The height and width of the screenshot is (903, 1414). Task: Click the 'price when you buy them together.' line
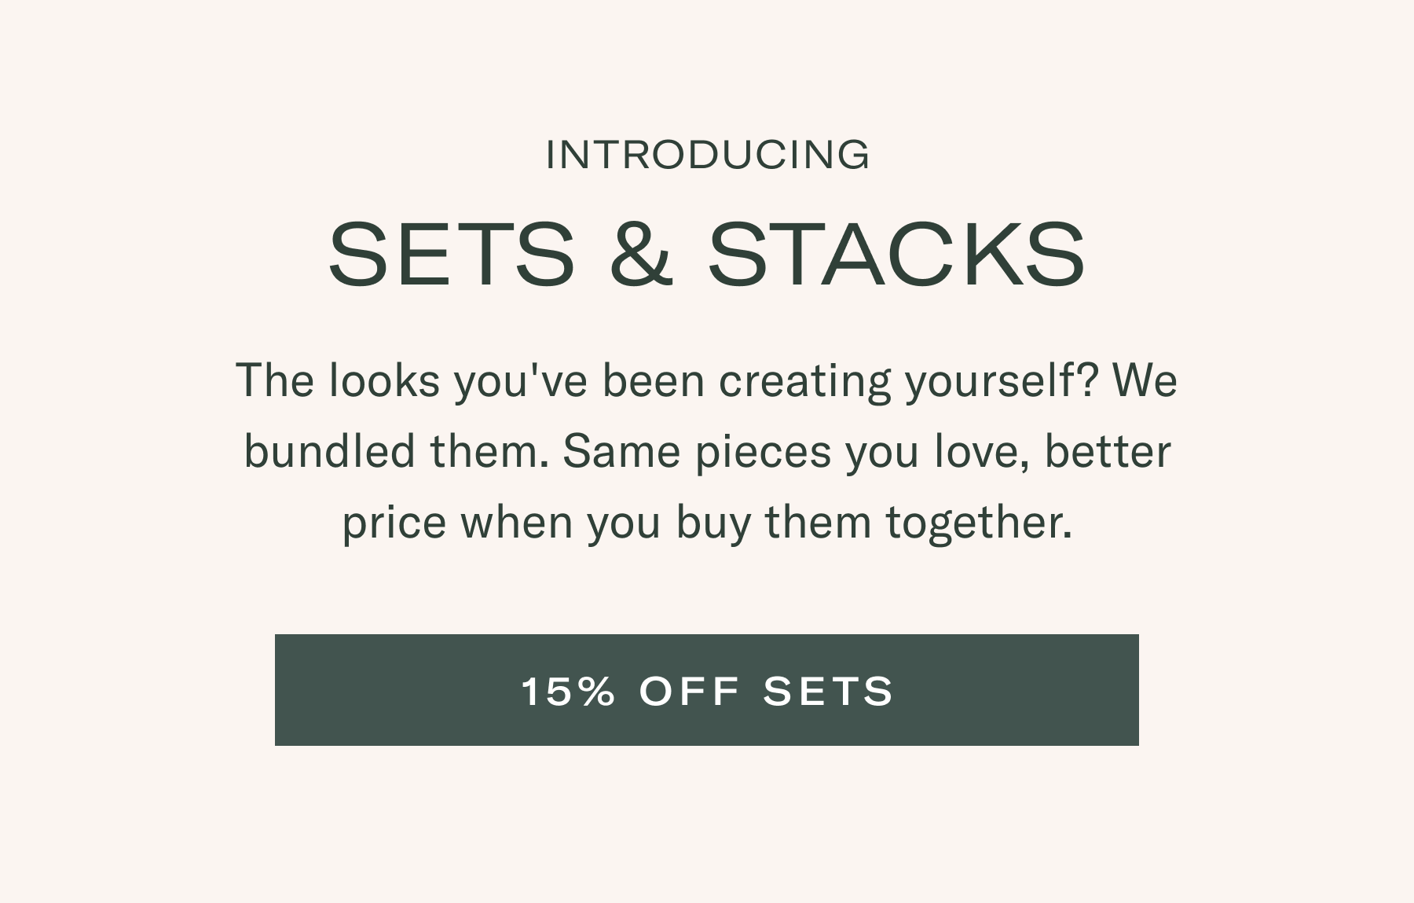706,523
